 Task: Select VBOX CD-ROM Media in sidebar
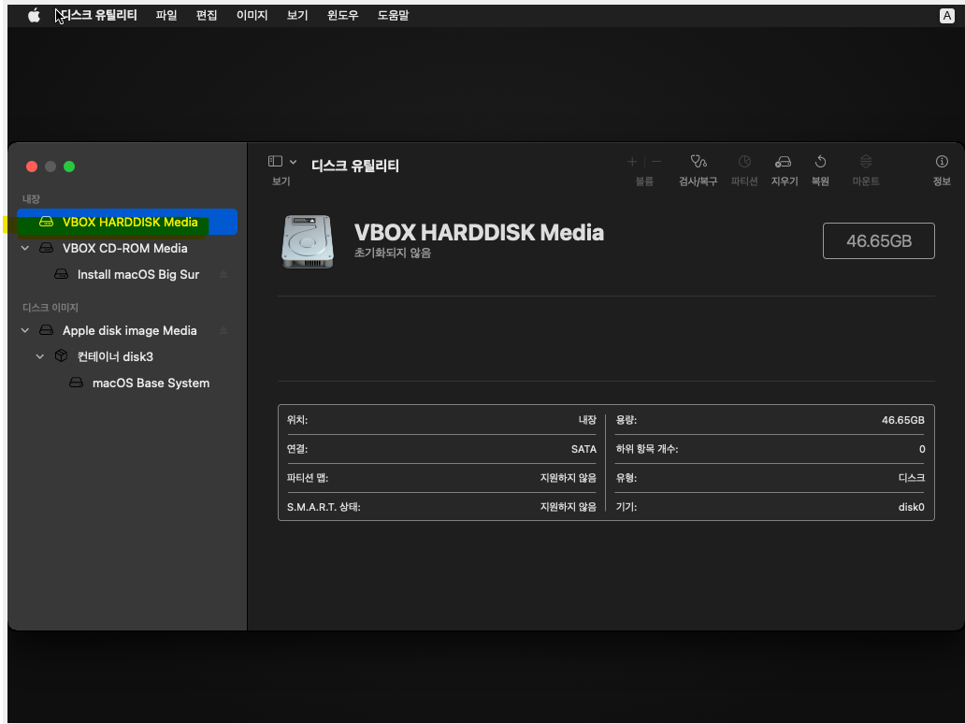[x=127, y=248]
